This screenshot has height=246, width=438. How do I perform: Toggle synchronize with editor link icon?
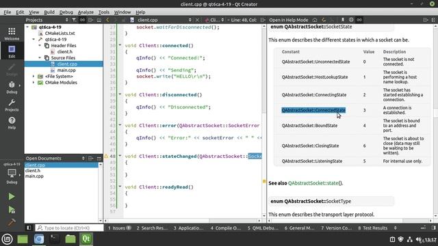click(x=82, y=20)
